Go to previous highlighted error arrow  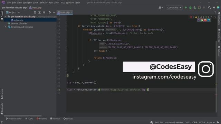pos(212,17)
